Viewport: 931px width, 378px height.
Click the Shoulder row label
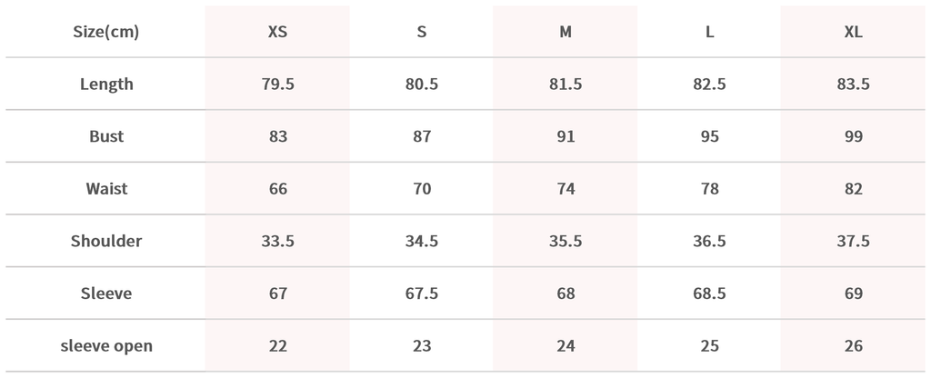click(106, 242)
